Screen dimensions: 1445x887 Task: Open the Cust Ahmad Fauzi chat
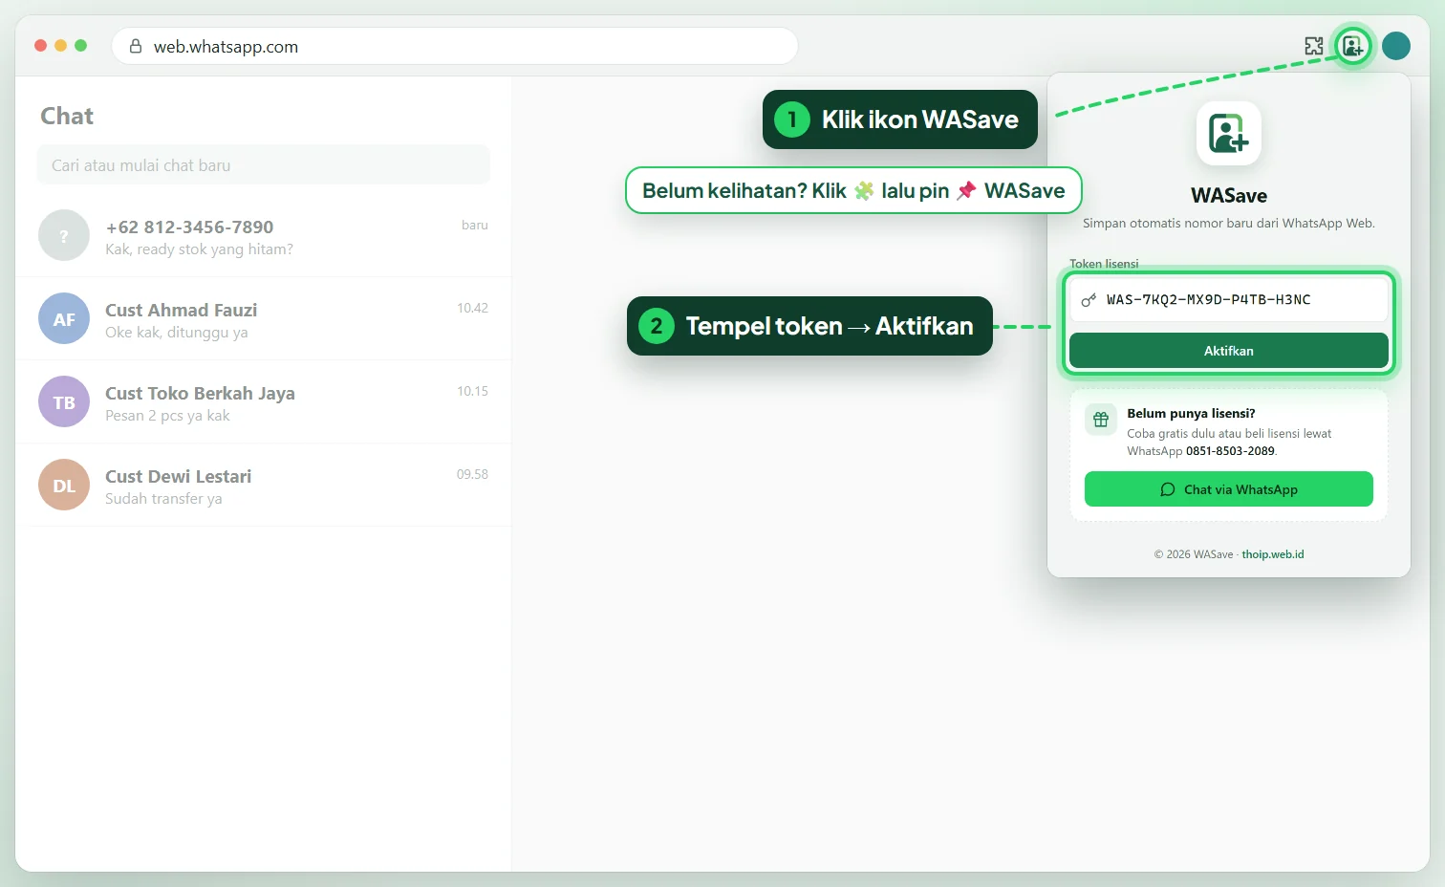[x=264, y=319]
